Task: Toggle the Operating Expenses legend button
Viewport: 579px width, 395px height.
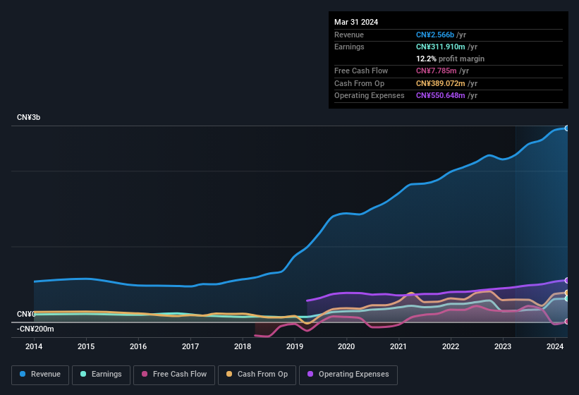Action: [348, 375]
